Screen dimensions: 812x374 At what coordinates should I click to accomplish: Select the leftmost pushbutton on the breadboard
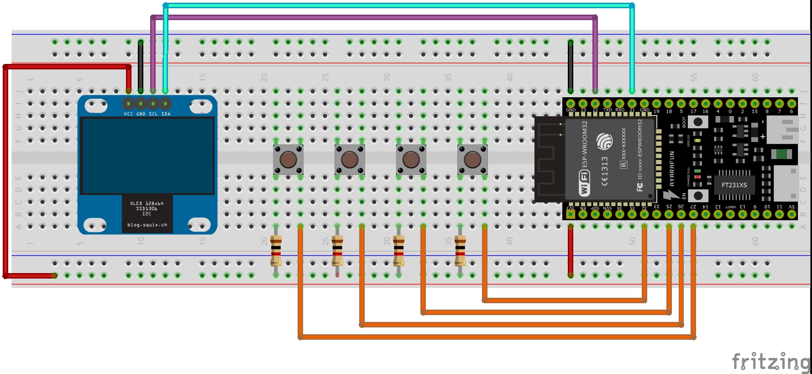coord(288,159)
